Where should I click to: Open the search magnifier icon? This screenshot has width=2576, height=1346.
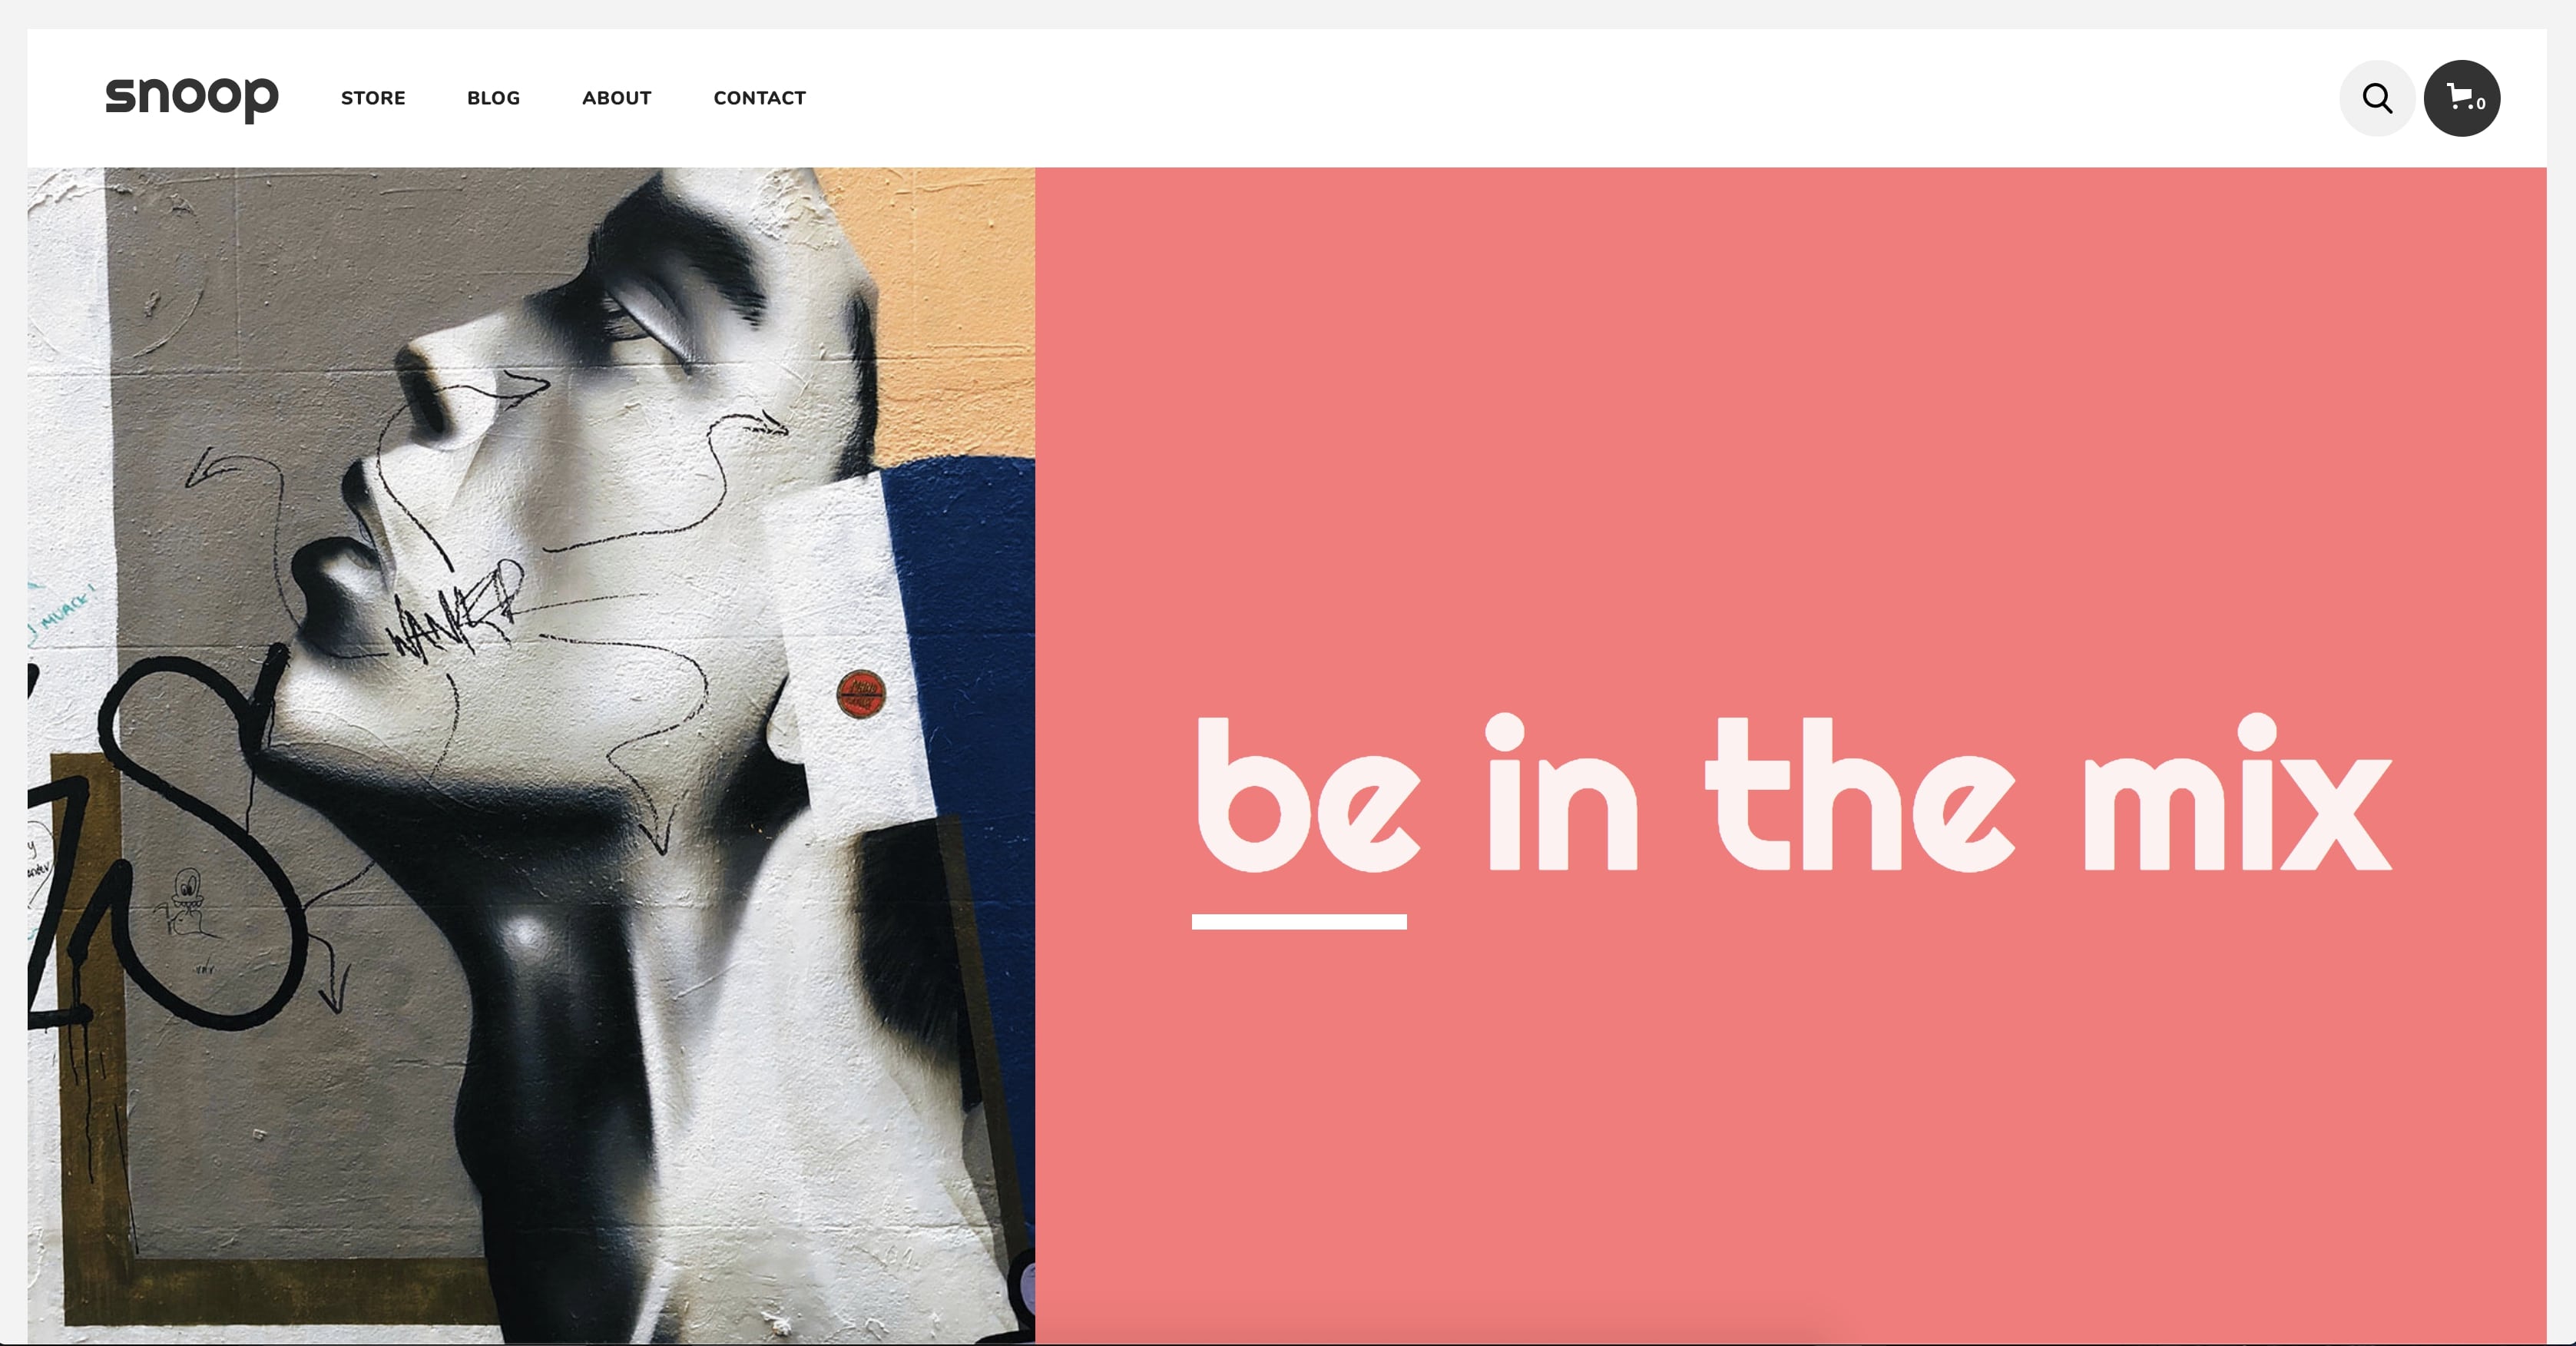pyautogui.click(x=2377, y=98)
